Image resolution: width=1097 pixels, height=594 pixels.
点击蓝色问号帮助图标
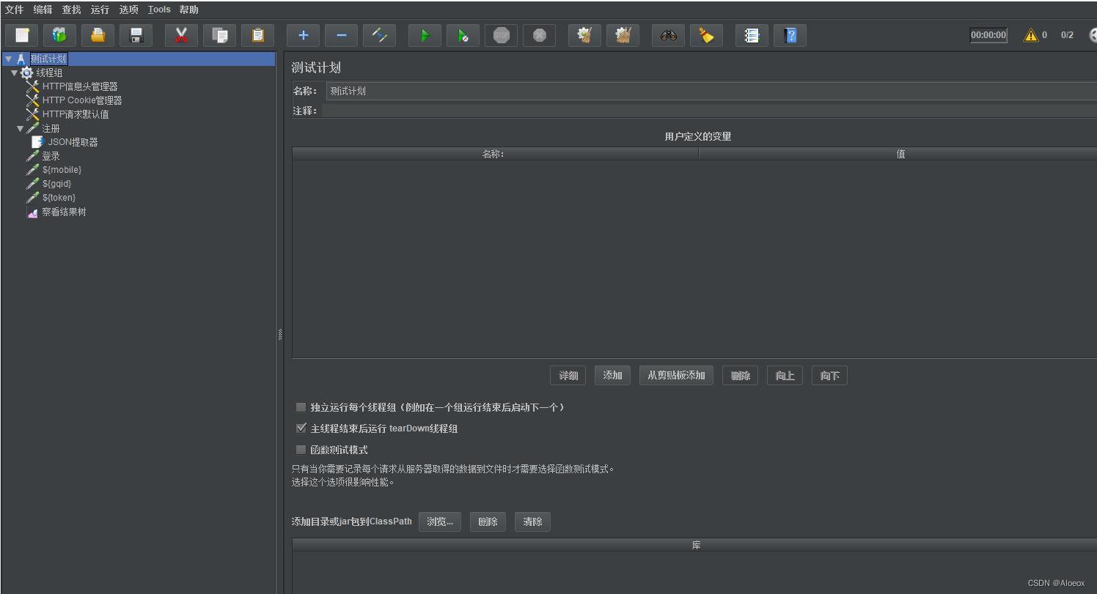790,34
